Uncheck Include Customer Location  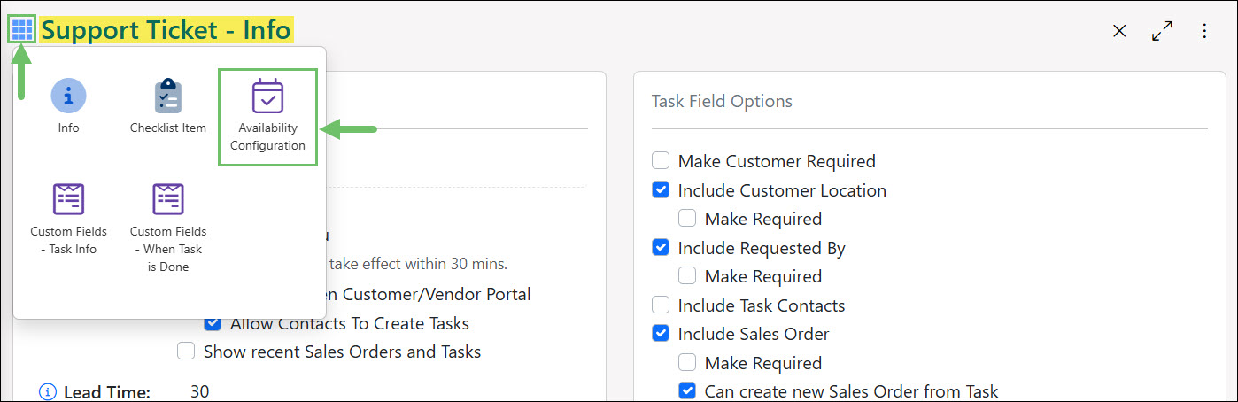(661, 189)
